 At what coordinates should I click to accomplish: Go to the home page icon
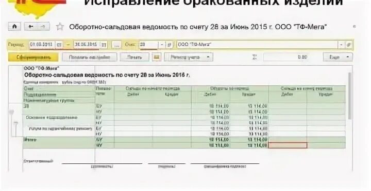coord(14,26)
